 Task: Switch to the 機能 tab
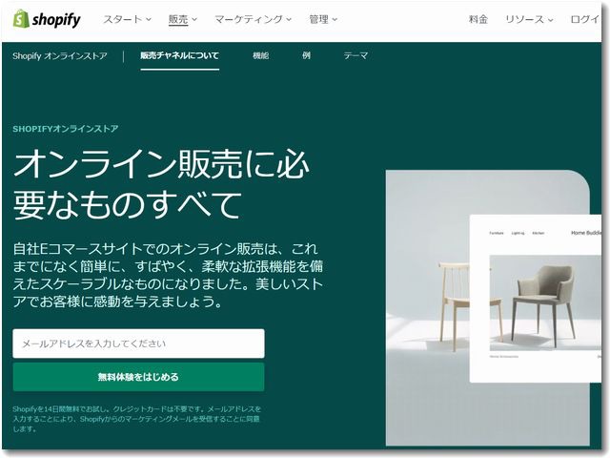coord(260,55)
